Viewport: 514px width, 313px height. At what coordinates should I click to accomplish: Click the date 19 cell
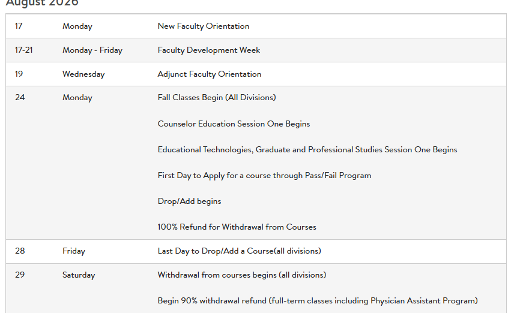(x=19, y=74)
